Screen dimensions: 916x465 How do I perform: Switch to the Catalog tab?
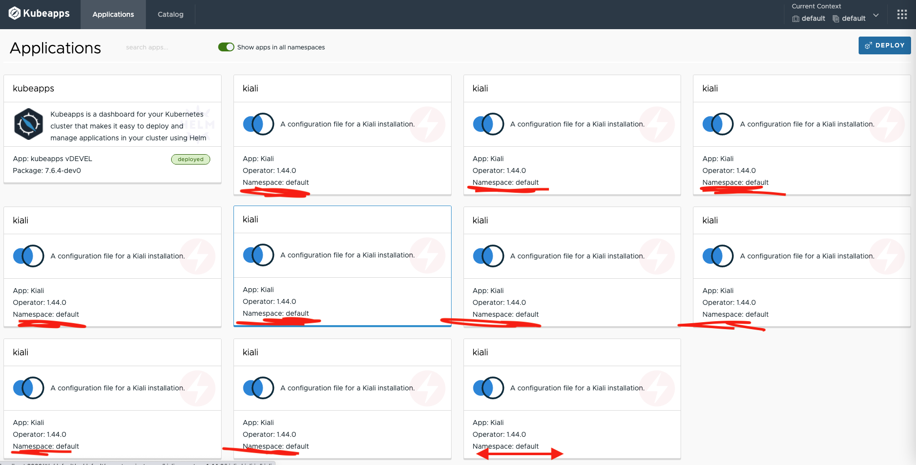(170, 14)
